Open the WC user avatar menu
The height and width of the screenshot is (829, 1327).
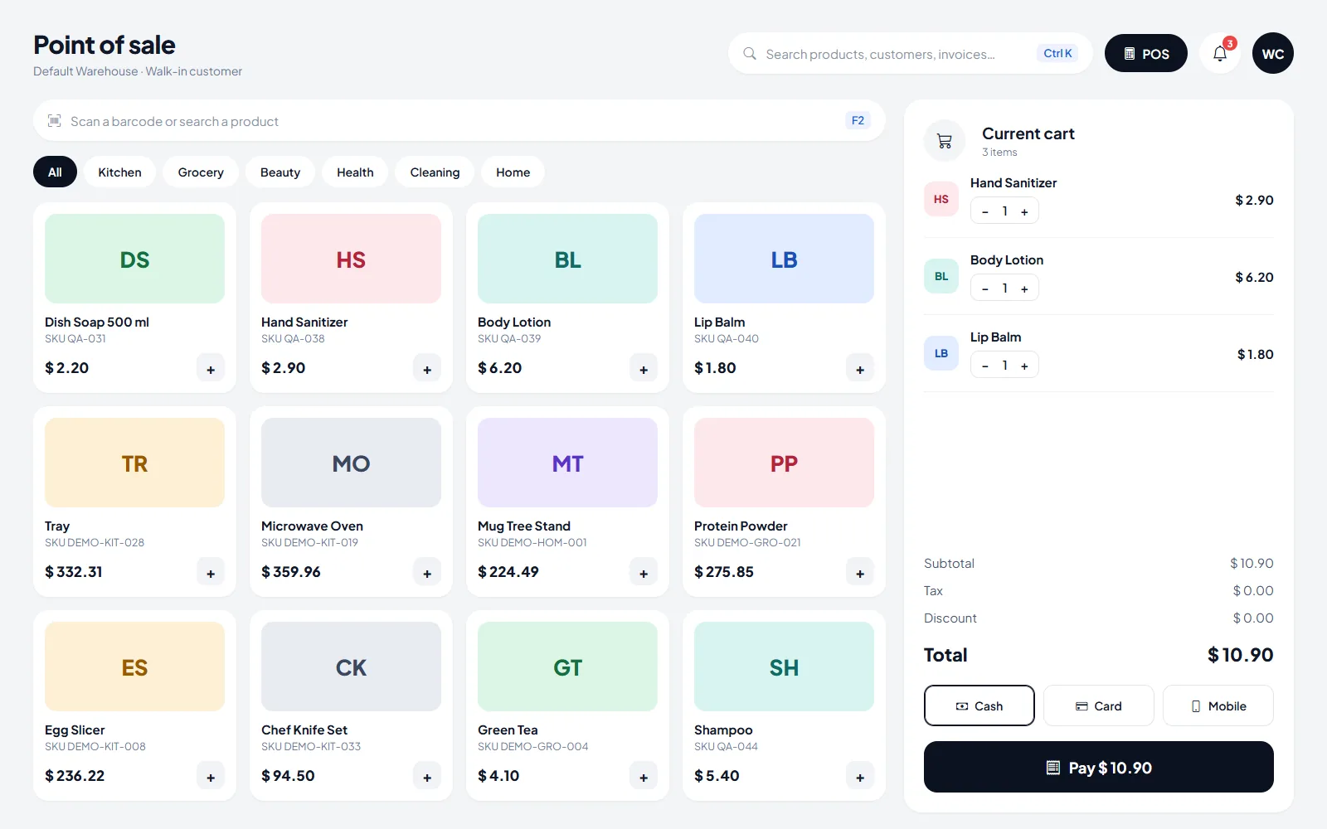click(1273, 53)
